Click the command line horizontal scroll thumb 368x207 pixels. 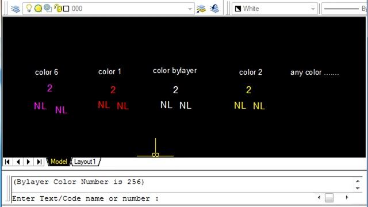click(329, 198)
